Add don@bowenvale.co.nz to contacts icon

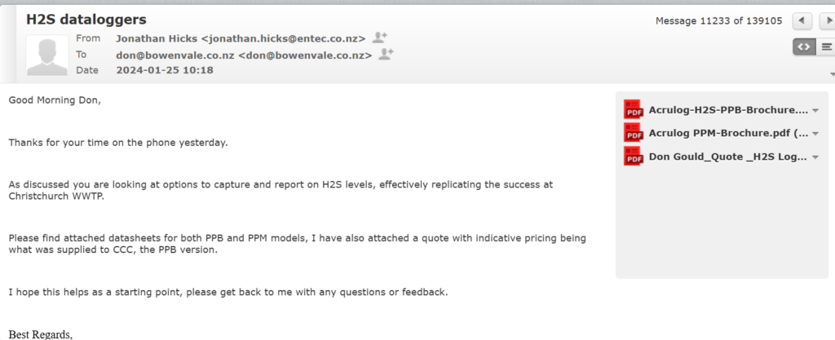click(386, 55)
